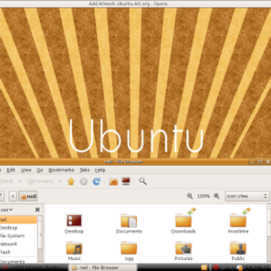The width and height of the screenshot is (271, 271).
Task: Select neil in the sidebar
Action: 18,220
